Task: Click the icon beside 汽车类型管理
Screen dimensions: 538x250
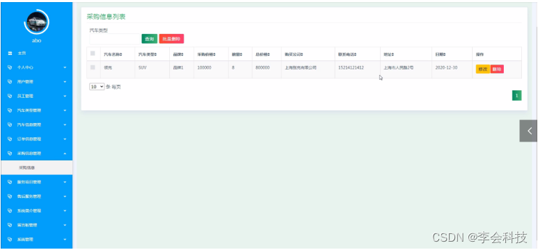Action: coord(10,110)
